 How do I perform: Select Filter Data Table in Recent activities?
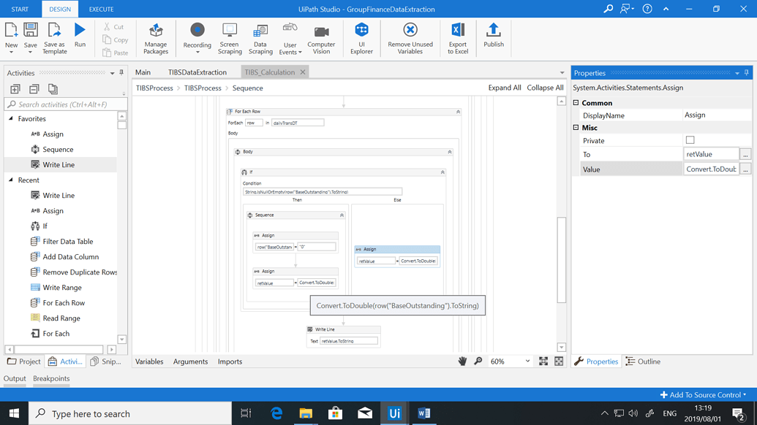[x=67, y=242]
